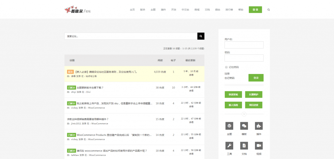Check the 记住密码 checkbox
Viewport: 334px width, 159px height.
pyautogui.click(x=226, y=67)
